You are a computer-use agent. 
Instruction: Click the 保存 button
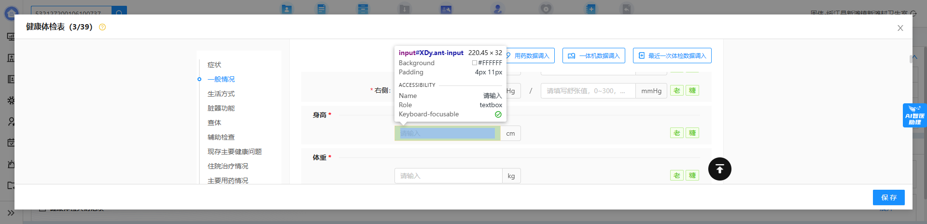coord(888,197)
